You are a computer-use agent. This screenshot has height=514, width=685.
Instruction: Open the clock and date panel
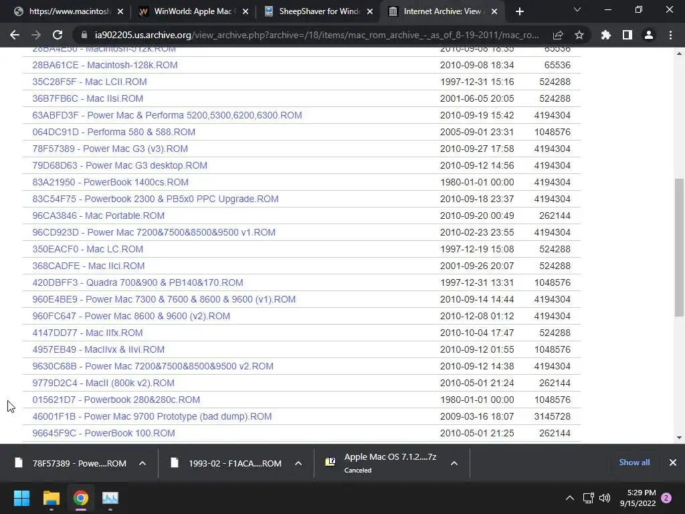pos(638,498)
